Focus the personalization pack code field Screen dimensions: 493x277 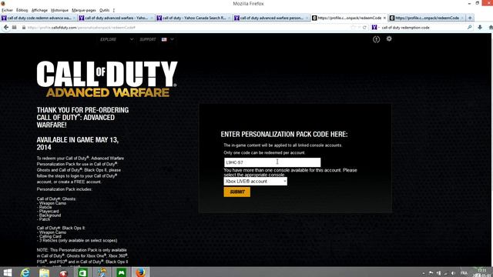point(272,162)
